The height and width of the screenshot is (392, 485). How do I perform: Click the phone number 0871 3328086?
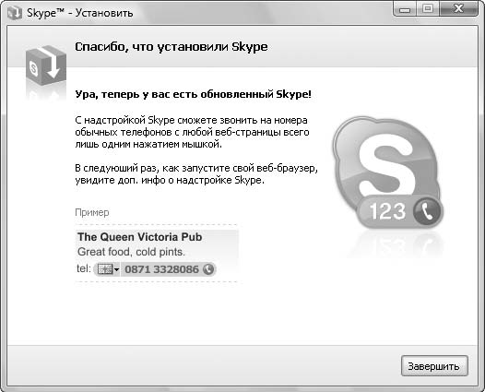pyautogui.click(x=161, y=269)
